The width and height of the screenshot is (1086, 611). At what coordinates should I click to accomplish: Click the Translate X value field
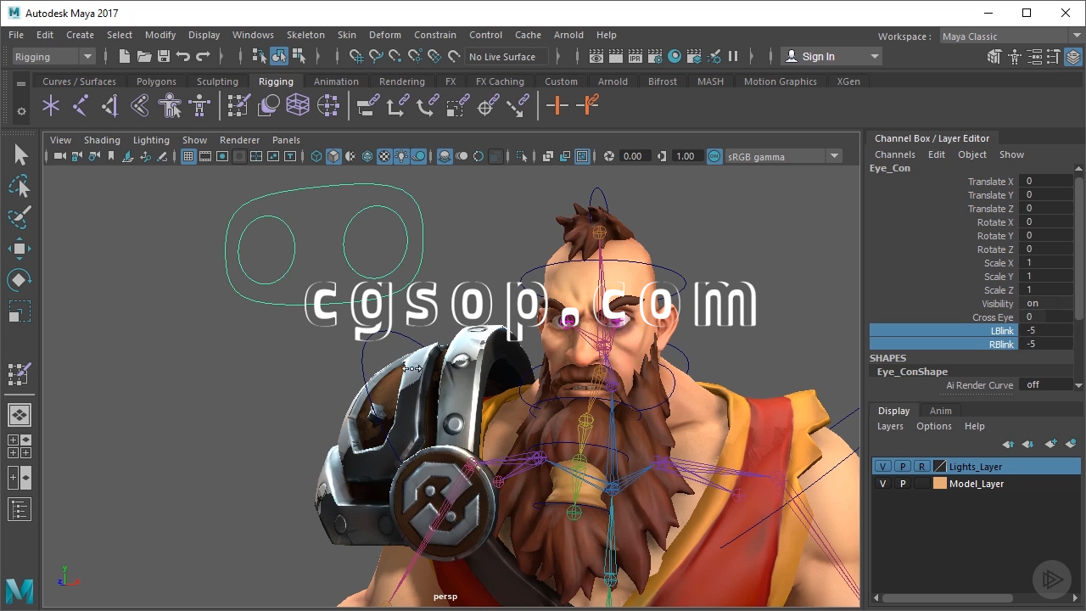point(1047,182)
